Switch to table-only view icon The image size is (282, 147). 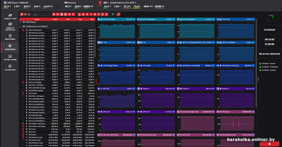point(25,14)
